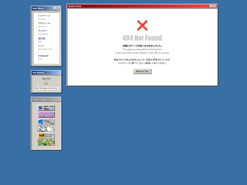Click the black-and-white manga style banner
The width and height of the screenshot is (247, 185).
(x=46, y=128)
